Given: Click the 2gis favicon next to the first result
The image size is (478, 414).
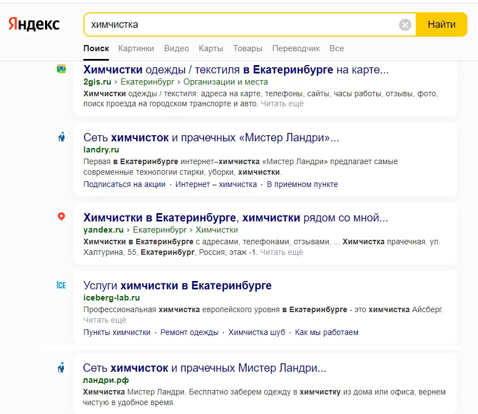Looking at the screenshot, I should pos(61,69).
